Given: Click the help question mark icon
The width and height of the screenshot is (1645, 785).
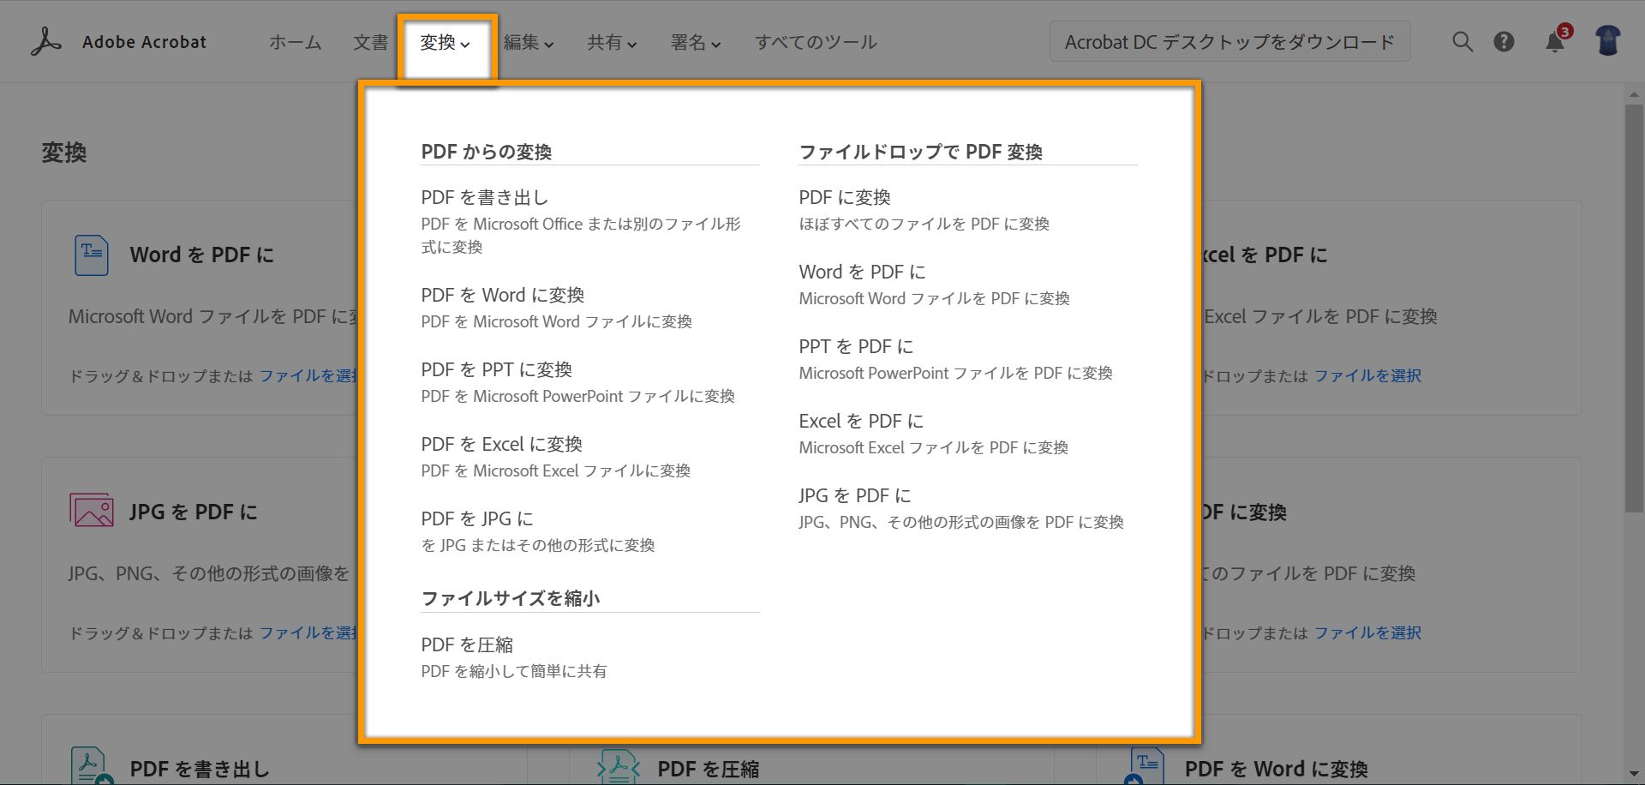Looking at the screenshot, I should (1504, 41).
